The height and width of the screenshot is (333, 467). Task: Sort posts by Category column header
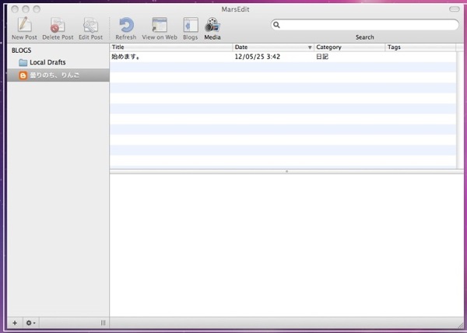349,47
